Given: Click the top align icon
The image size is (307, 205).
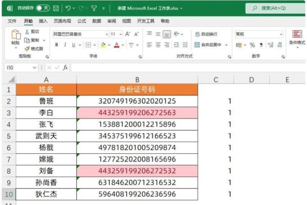Looking at the screenshot, I should click(149, 34).
